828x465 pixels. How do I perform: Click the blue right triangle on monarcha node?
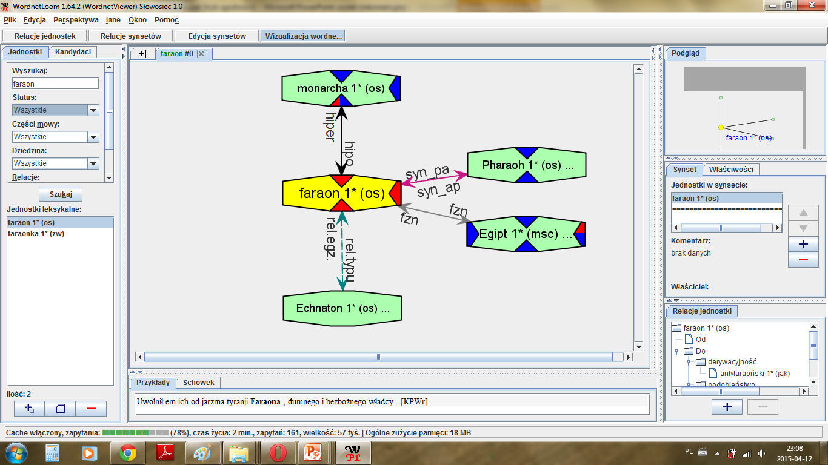pyautogui.click(x=395, y=88)
